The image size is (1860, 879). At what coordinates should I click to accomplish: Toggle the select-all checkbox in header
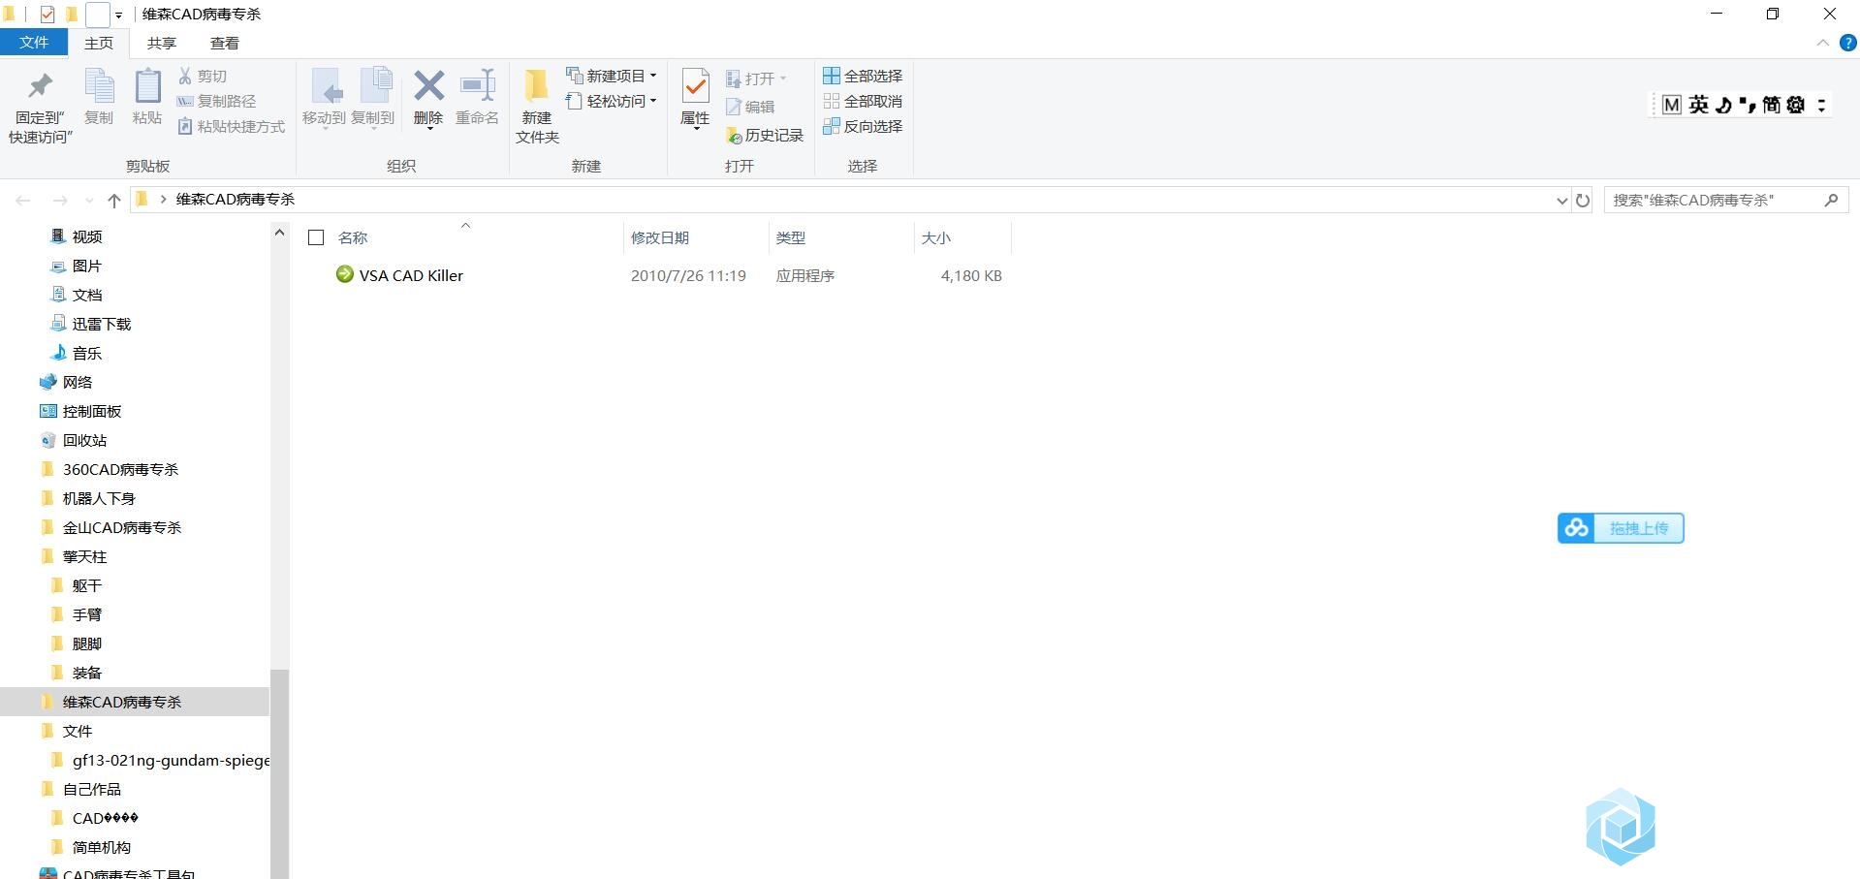point(316,237)
